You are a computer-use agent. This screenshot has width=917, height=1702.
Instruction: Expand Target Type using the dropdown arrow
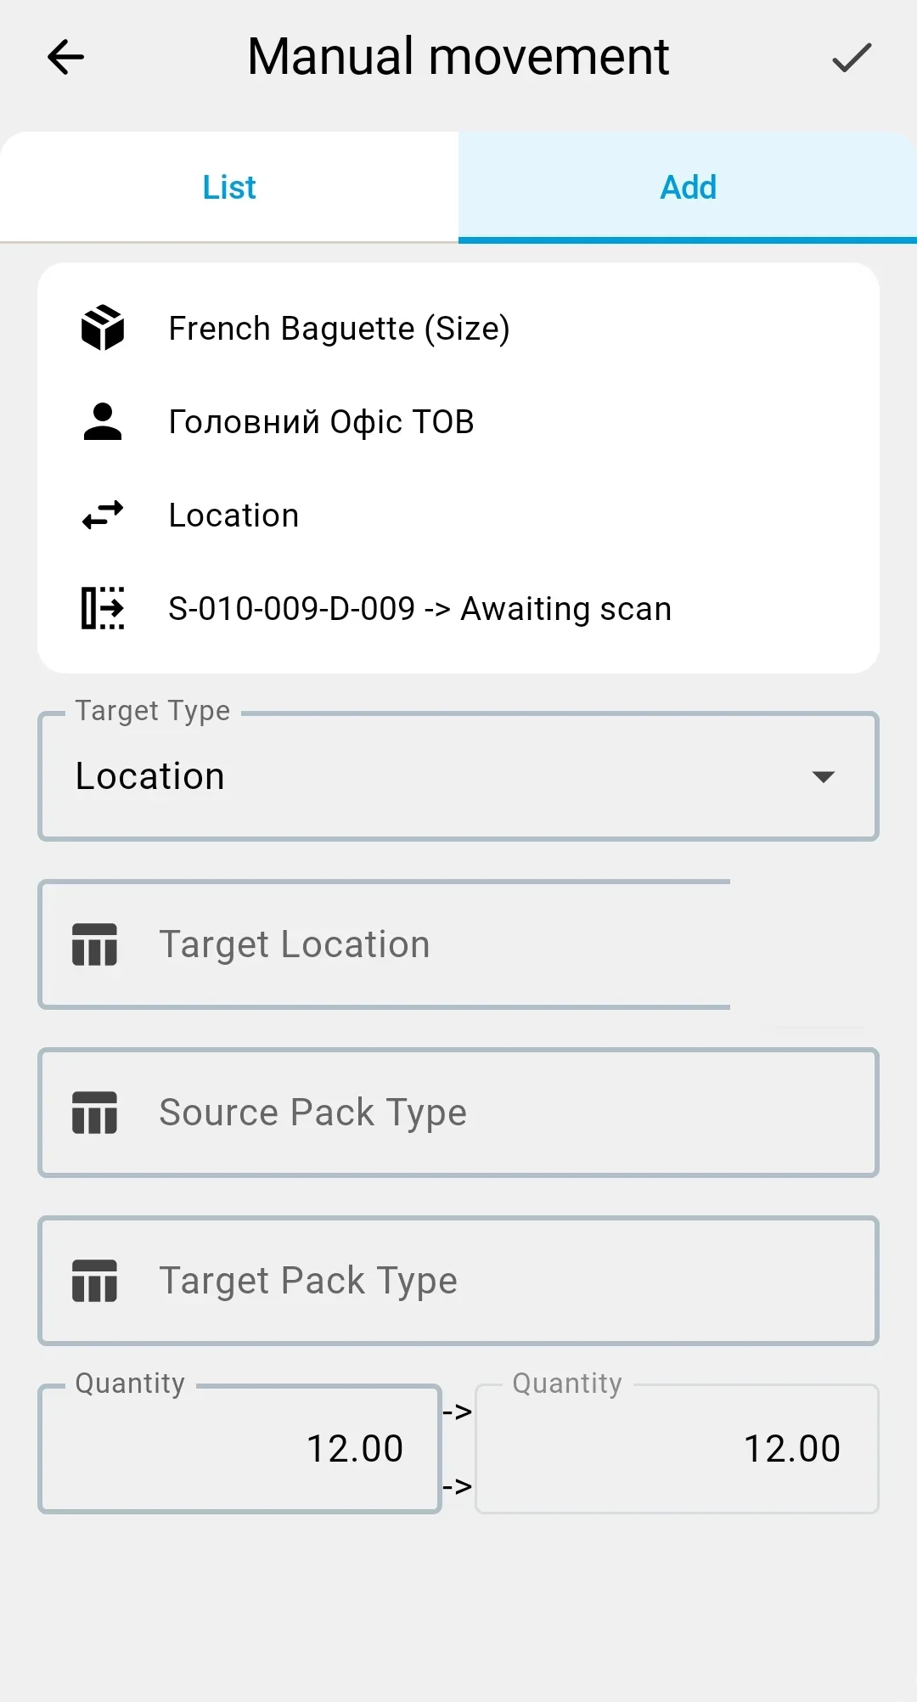[x=823, y=776]
